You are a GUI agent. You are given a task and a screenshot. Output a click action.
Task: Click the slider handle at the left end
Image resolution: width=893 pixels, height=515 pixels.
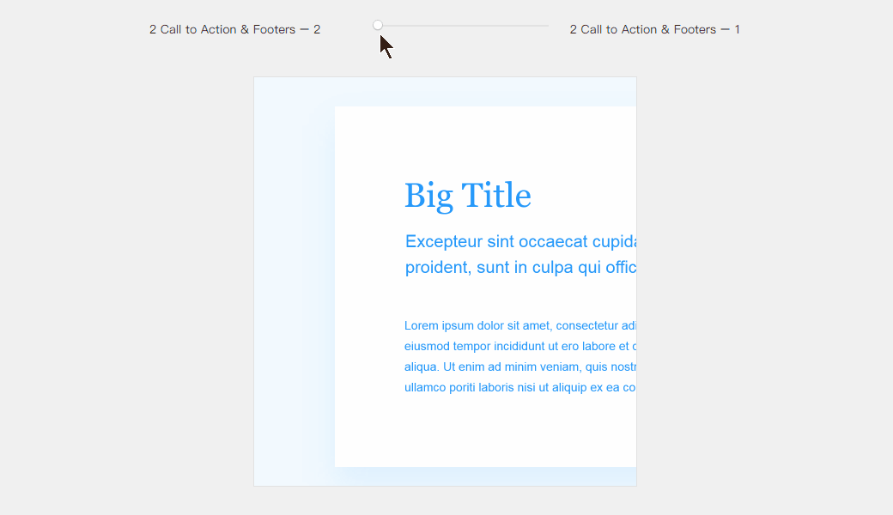click(378, 26)
